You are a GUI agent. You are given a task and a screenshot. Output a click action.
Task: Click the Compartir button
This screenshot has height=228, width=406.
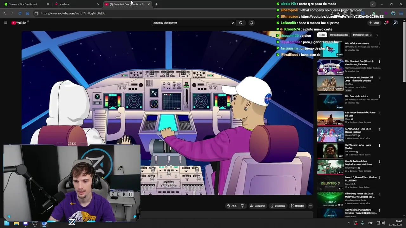coord(257,206)
